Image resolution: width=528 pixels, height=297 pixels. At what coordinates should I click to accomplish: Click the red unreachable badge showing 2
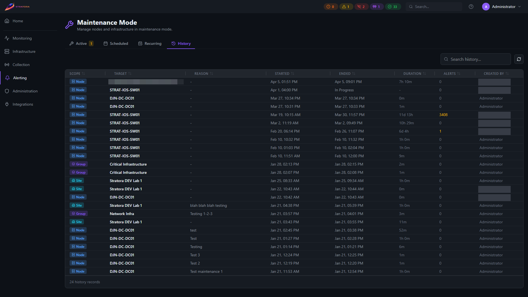point(361,7)
